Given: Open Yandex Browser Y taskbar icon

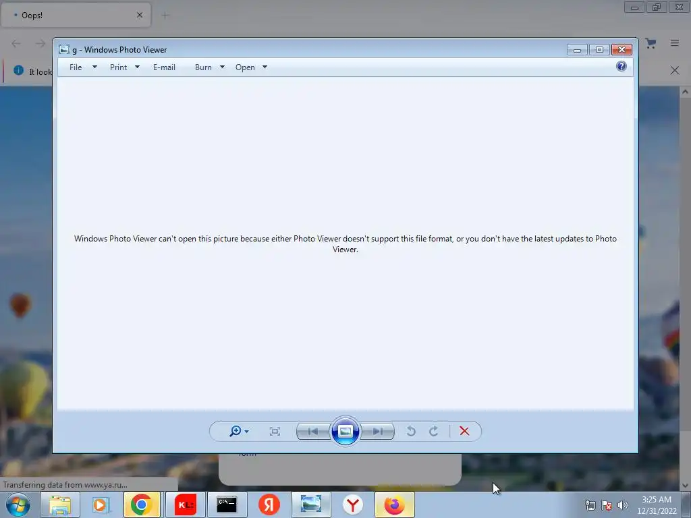Looking at the screenshot, I should point(352,505).
